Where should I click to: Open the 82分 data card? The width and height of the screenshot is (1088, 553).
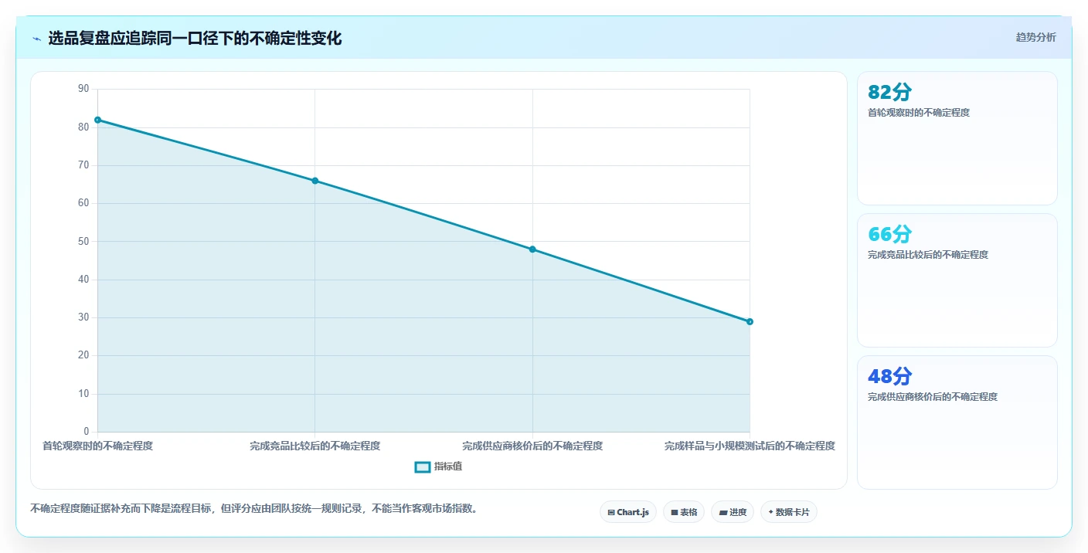(957, 138)
